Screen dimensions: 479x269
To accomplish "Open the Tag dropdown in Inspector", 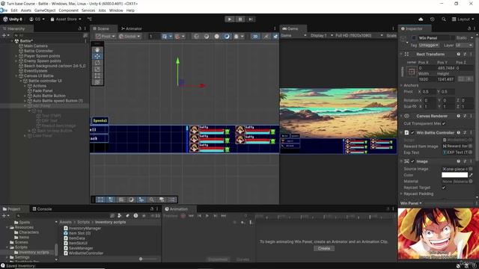I will (x=429, y=45).
